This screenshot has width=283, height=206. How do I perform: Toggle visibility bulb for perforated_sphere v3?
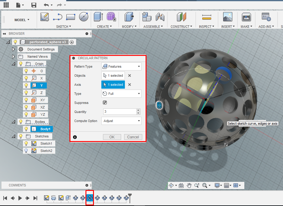[x=15, y=42]
